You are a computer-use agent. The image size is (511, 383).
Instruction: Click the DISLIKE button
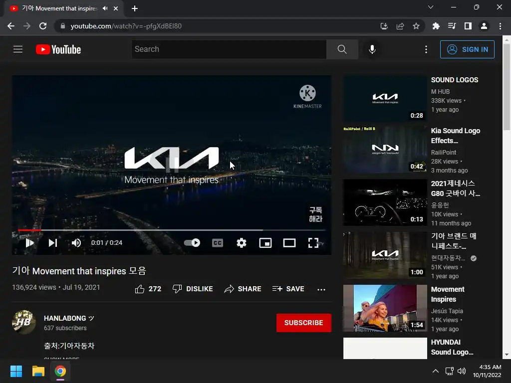[193, 289]
